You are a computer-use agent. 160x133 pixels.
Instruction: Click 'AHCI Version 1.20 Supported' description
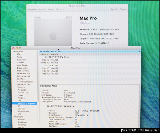click(77, 102)
